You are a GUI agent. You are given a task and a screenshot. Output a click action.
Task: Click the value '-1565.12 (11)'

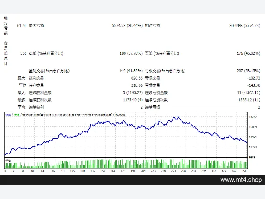tap(248, 100)
